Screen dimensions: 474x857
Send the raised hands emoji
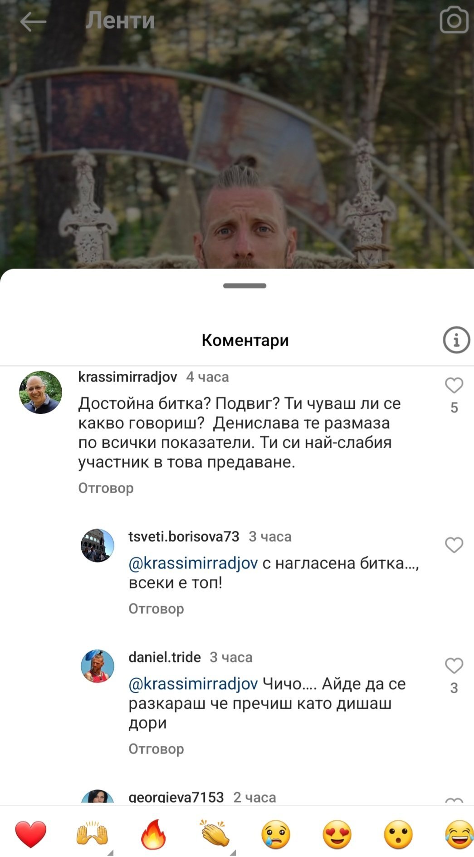point(92,834)
